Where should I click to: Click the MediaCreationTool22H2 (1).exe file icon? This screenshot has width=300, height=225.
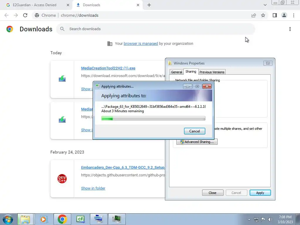62,79
